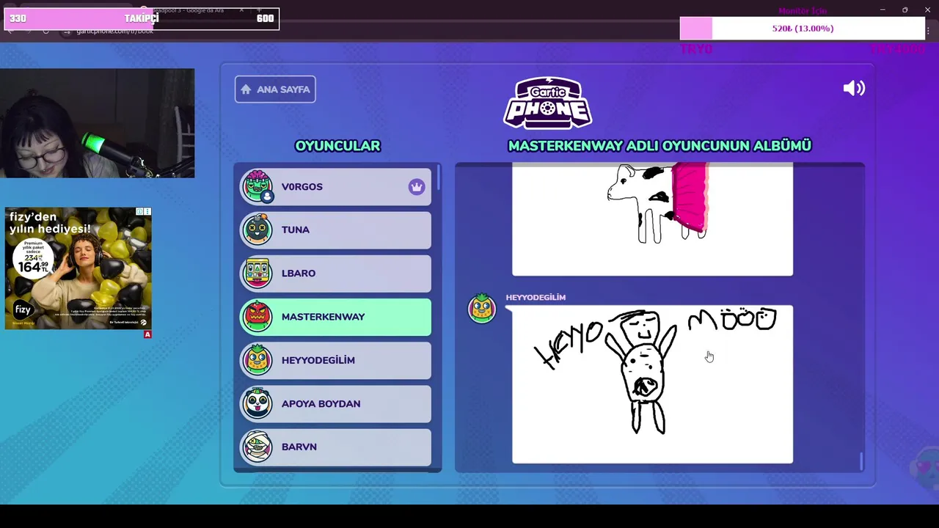Open the cow drawing with pink cape

point(652,219)
